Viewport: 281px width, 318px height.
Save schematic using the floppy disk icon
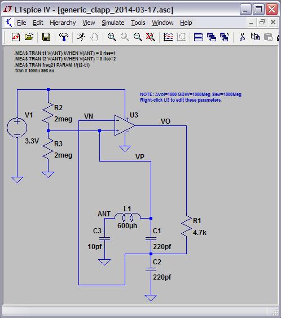tap(46, 37)
